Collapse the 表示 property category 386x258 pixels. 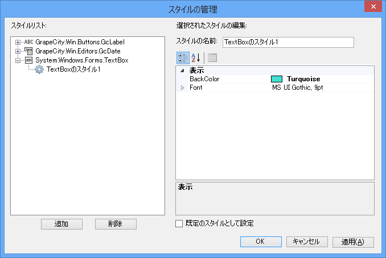(x=182, y=70)
